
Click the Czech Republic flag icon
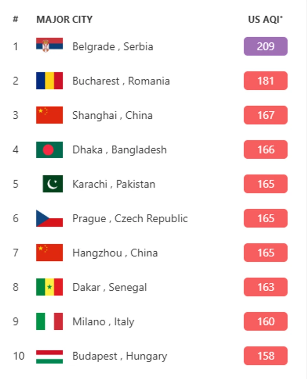tap(49, 218)
